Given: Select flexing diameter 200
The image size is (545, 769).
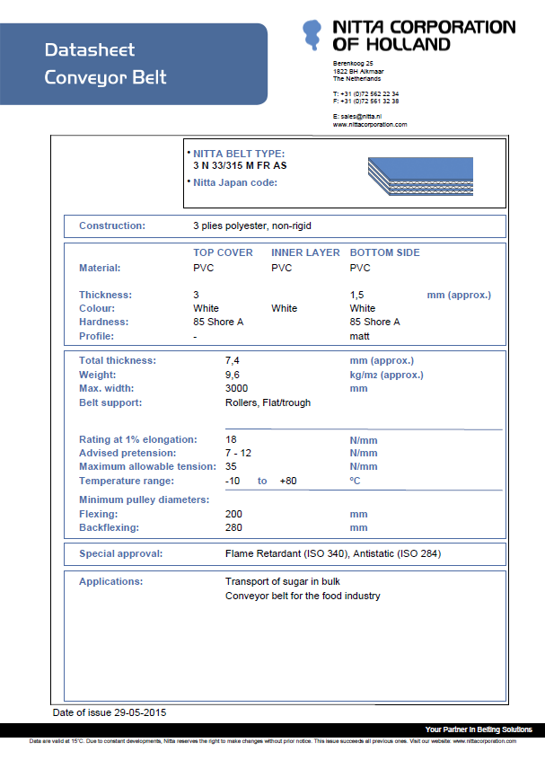Looking at the screenshot, I should tap(233, 514).
